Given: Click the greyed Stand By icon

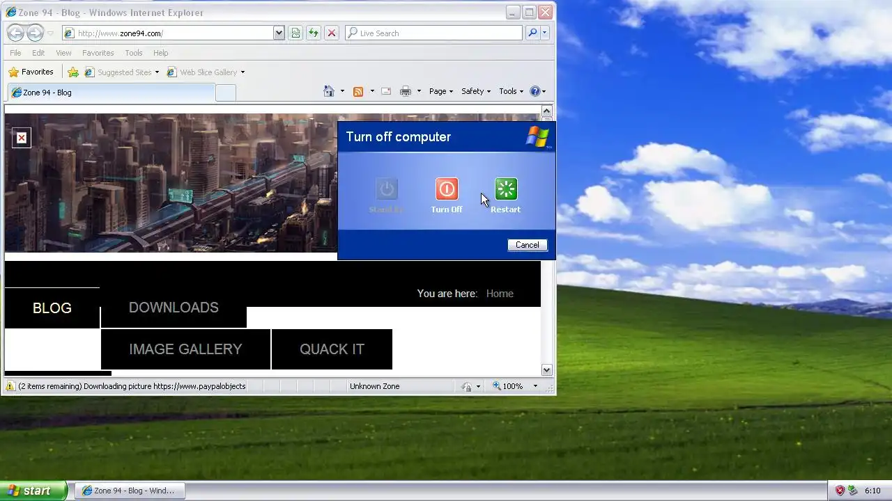Looking at the screenshot, I should coord(387,189).
